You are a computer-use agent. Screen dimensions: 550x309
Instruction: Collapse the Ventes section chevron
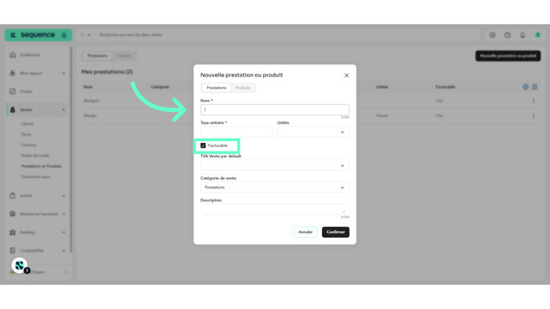pos(63,109)
